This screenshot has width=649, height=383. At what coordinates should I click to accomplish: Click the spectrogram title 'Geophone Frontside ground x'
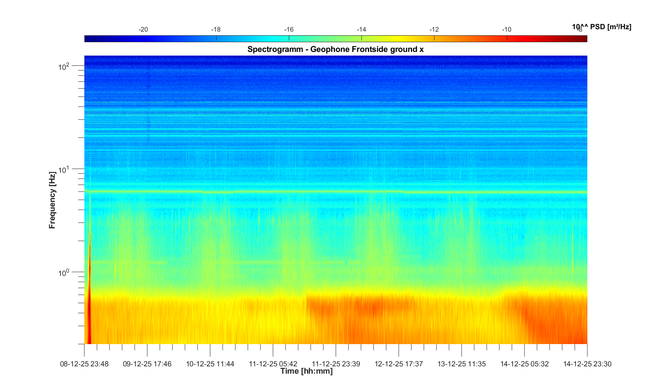(x=335, y=49)
